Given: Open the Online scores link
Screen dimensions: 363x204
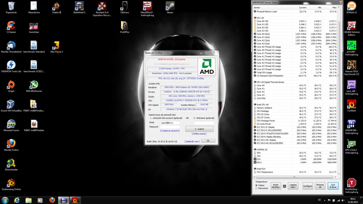Looking at the screenshot, I should coord(199,134).
